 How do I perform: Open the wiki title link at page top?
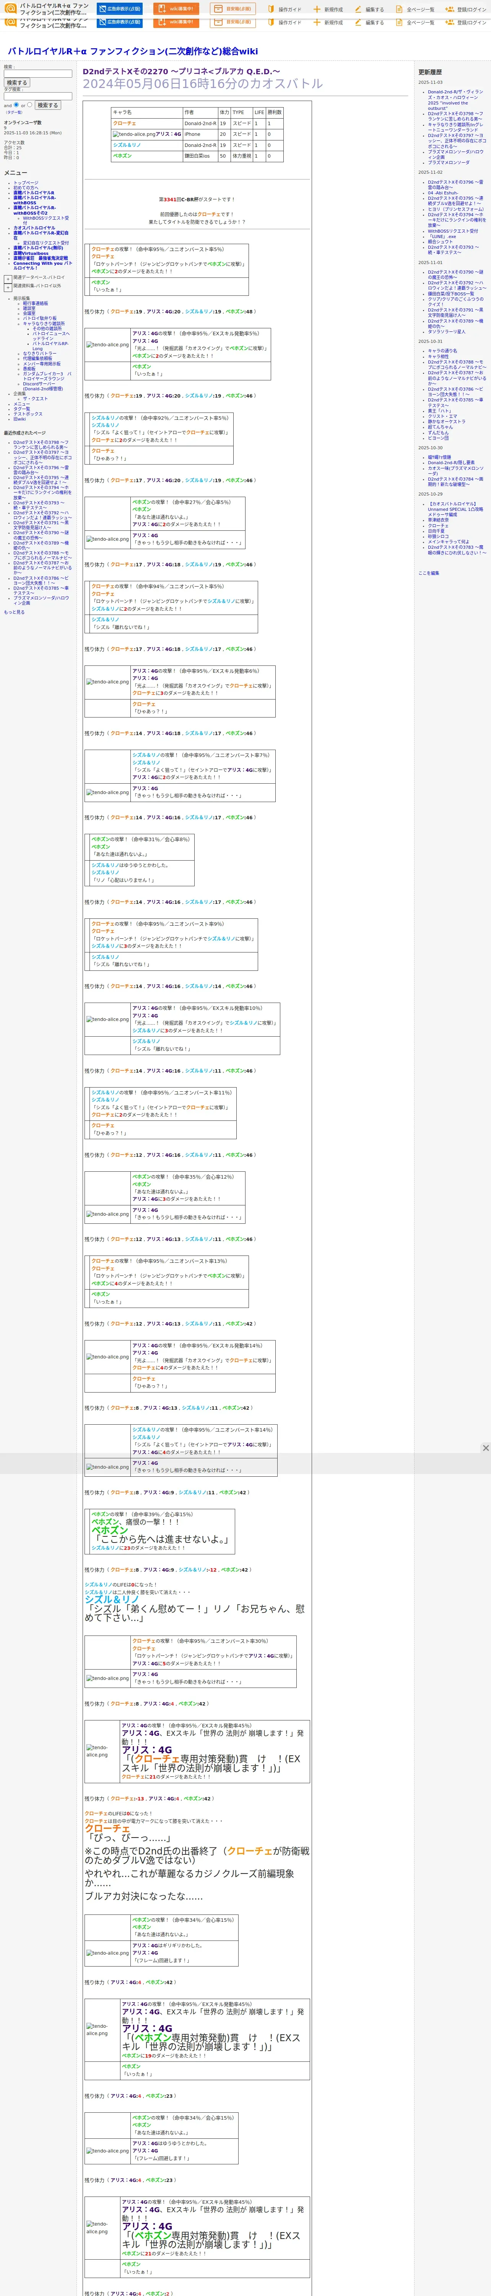[133, 52]
